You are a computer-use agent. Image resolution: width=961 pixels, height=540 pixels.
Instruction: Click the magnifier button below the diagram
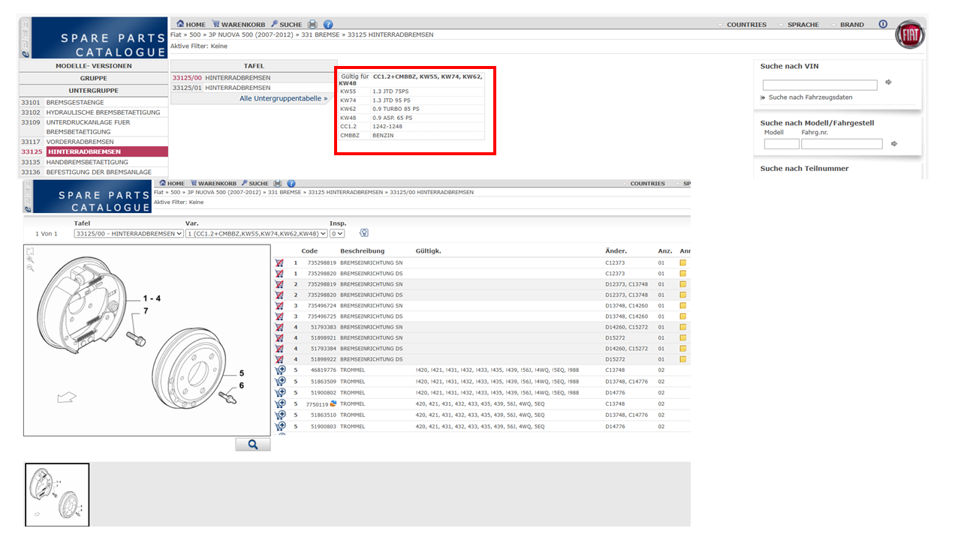[x=252, y=444]
